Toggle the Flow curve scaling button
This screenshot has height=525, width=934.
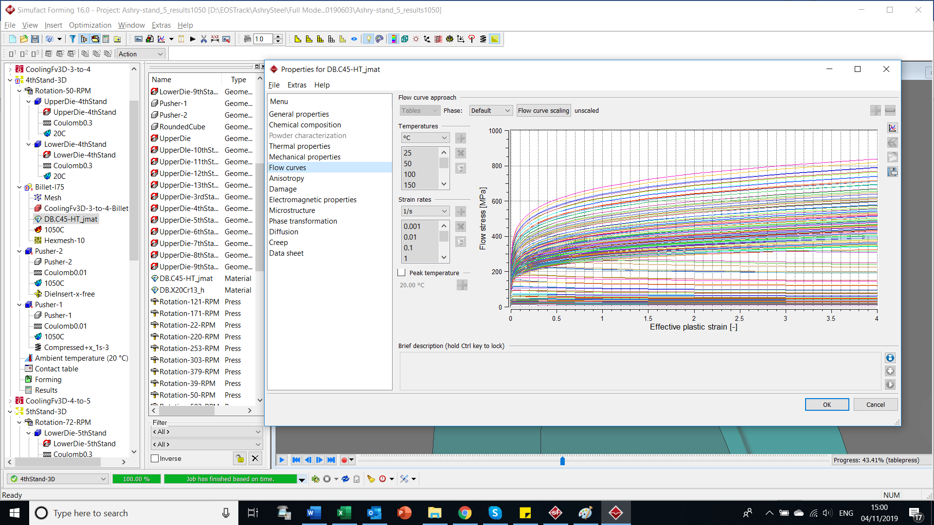click(x=543, y=110)
